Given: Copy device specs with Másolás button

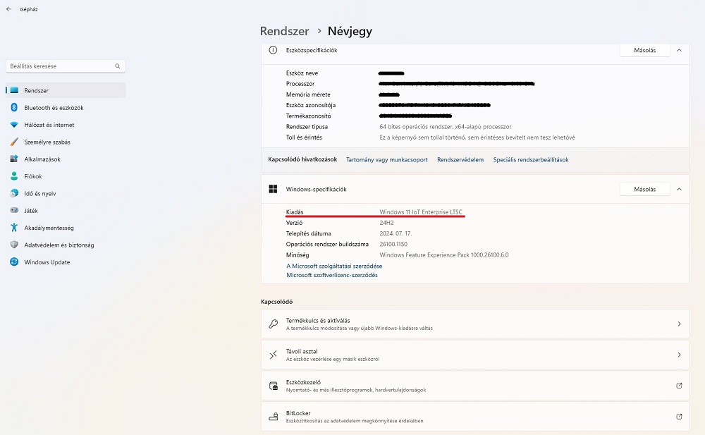Looking at the screenshot, I should pyautogui.click(x=645, y=50).
